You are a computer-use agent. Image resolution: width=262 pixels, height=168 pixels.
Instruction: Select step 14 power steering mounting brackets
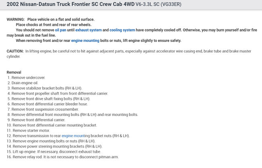58,146
